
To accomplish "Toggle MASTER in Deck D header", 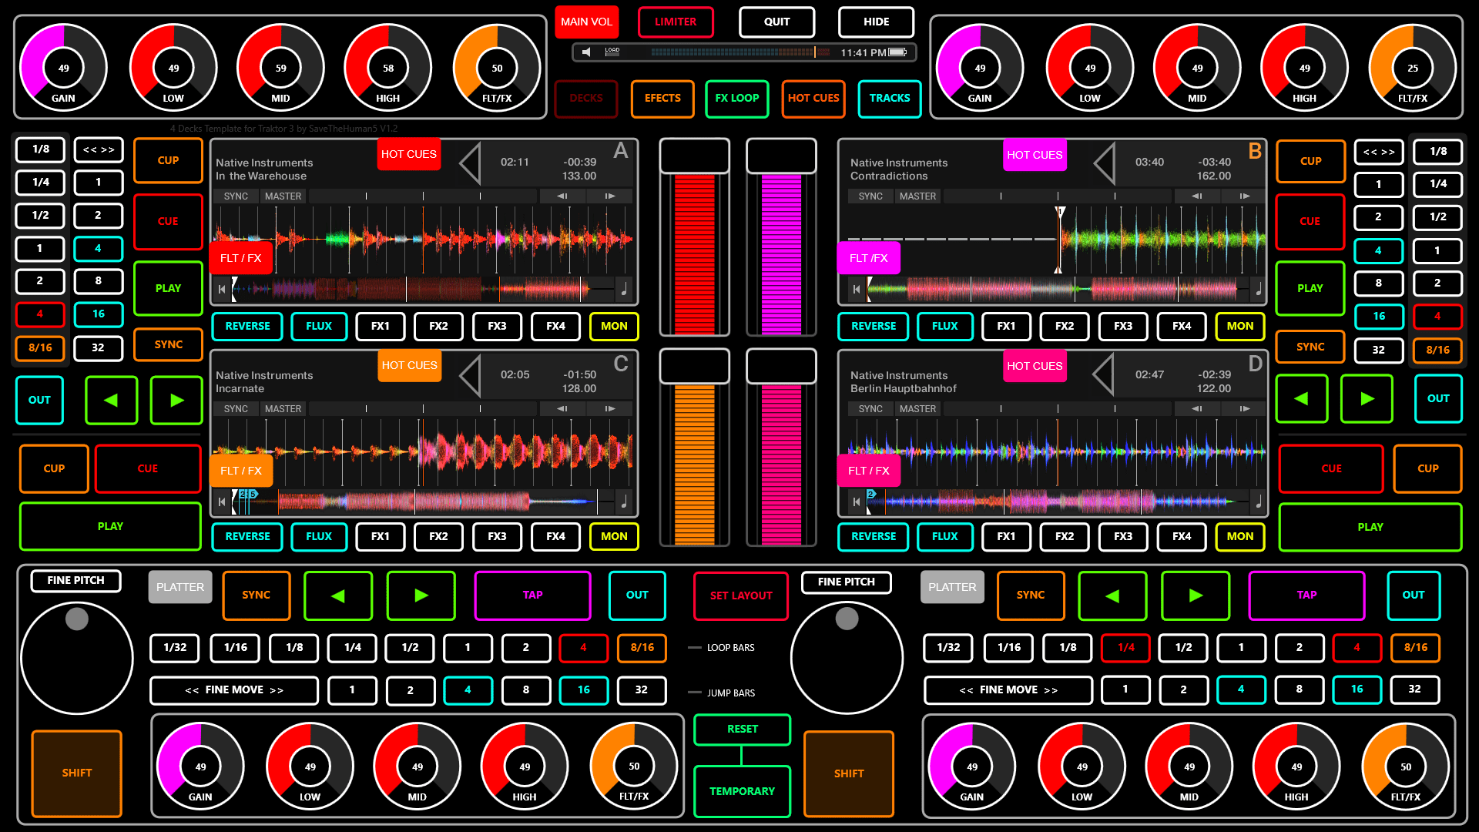I will [x=917, y=409].
